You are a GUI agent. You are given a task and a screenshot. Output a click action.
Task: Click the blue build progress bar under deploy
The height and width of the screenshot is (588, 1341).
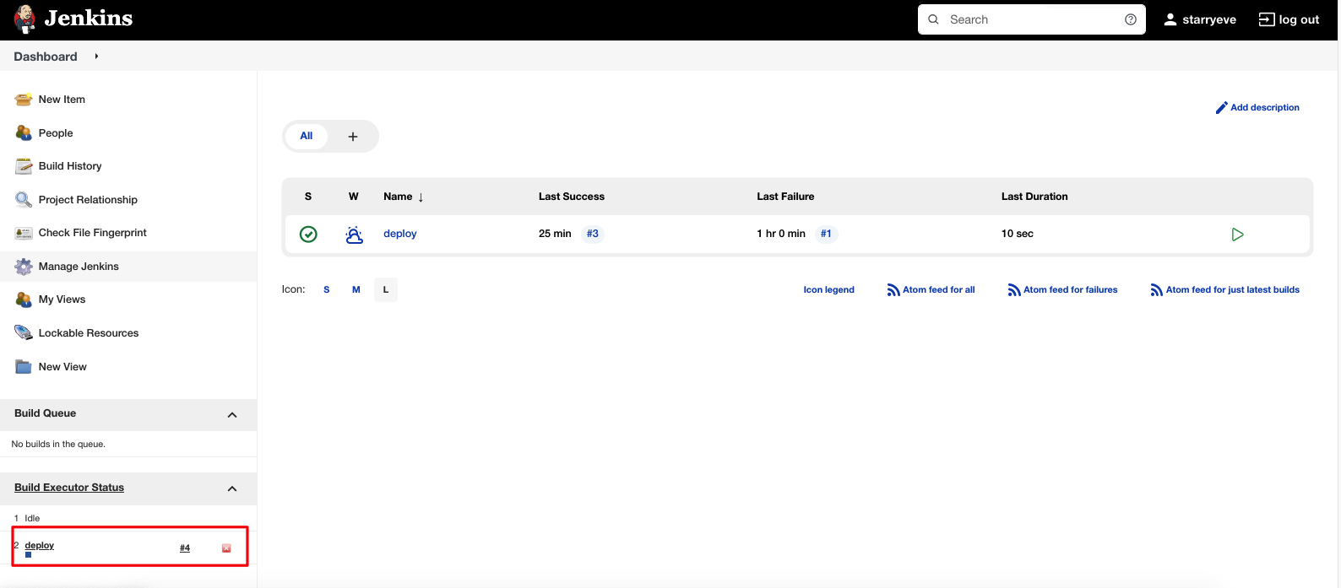point(29,555)
